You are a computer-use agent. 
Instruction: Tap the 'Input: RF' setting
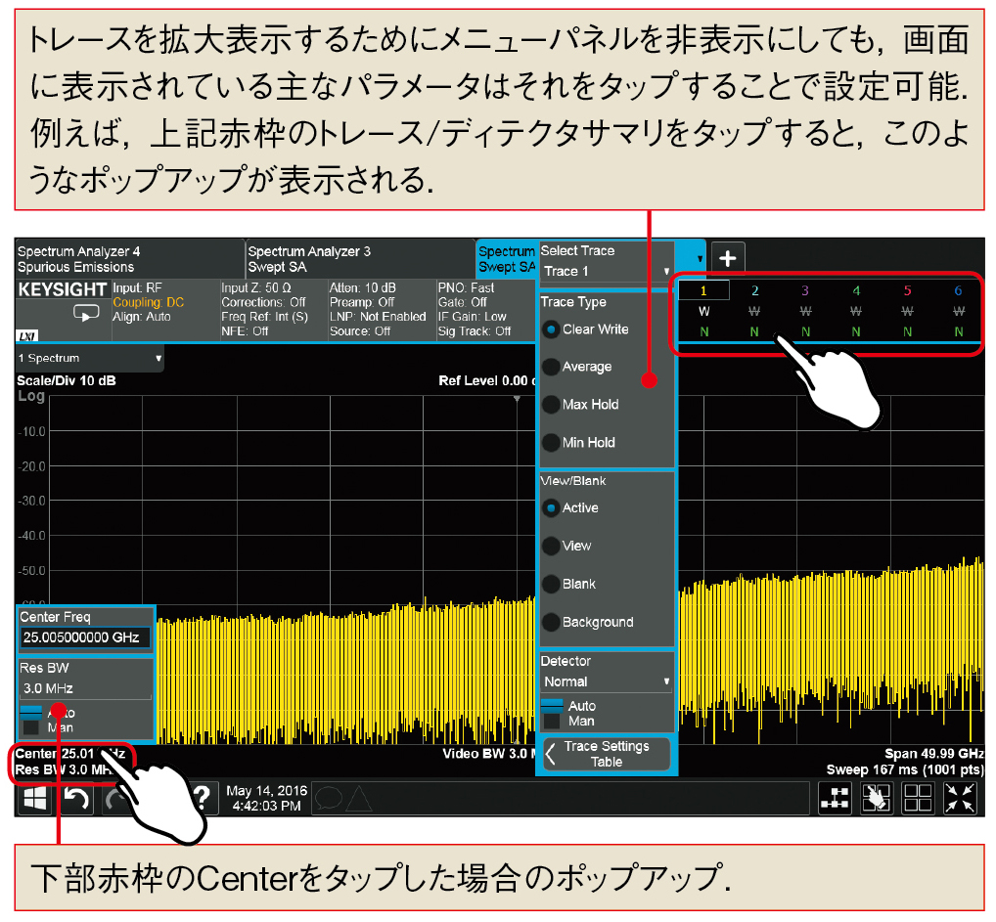(x=137, y=288)
